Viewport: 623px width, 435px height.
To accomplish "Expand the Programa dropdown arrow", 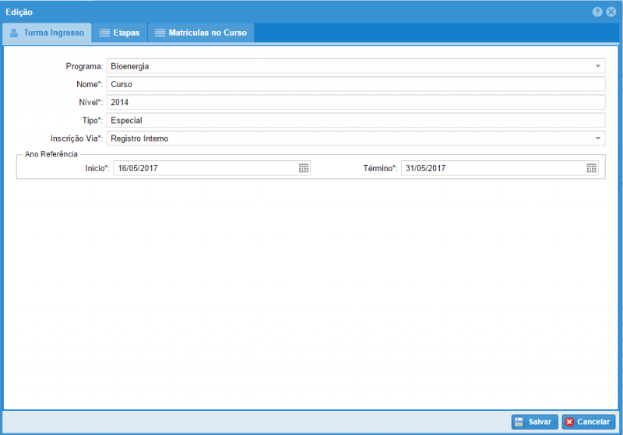I will [598, 66].
